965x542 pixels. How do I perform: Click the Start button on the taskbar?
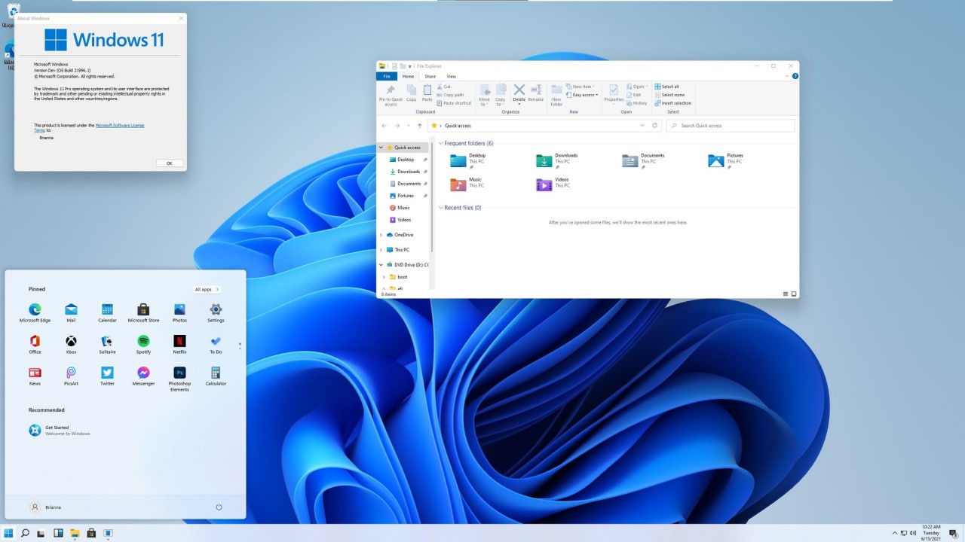pos(8,533)
